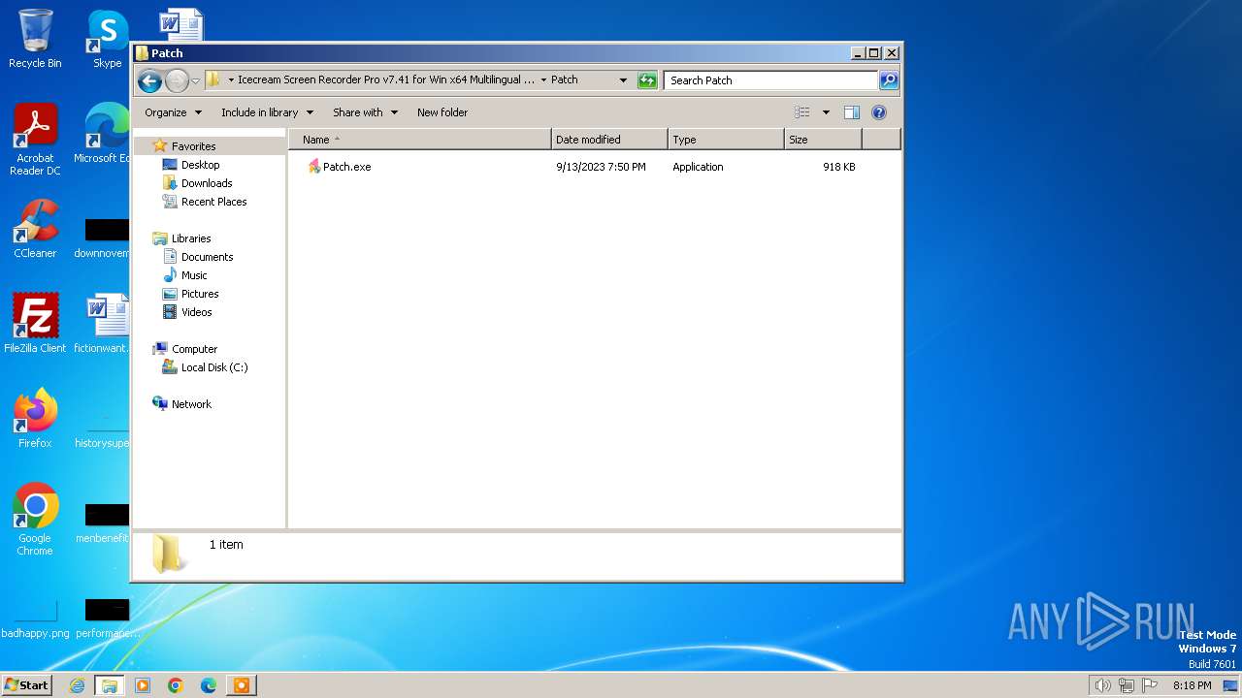Open the Organize menu
1242x698 pixels.
[173, 112]
